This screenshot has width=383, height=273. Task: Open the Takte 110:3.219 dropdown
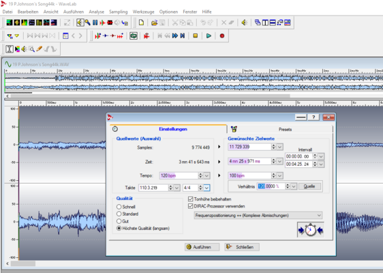177,188
